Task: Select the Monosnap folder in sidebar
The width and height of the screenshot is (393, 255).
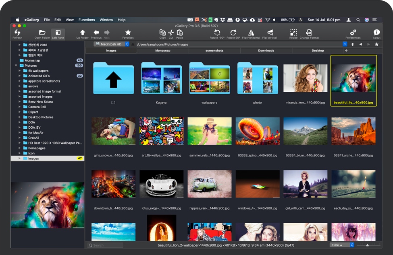Action: click(48, 60)
